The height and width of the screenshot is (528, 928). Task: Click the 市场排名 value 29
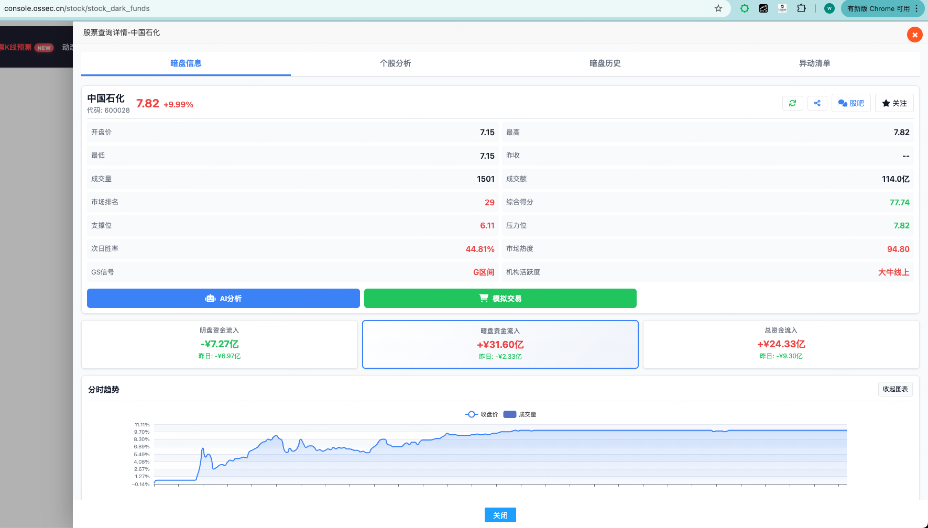pos(490,203)
